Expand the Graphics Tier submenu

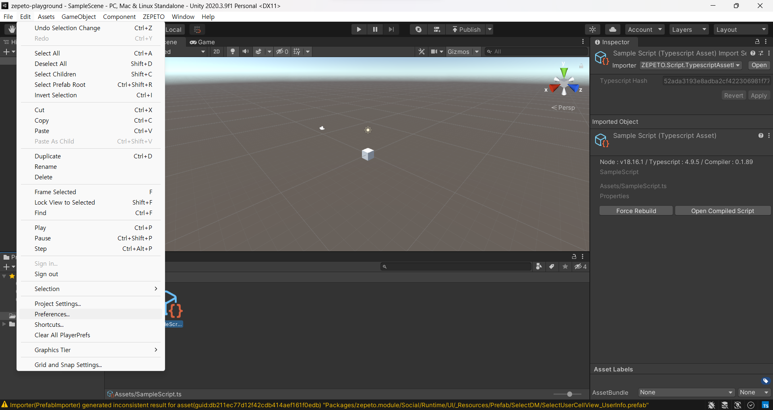91,350
